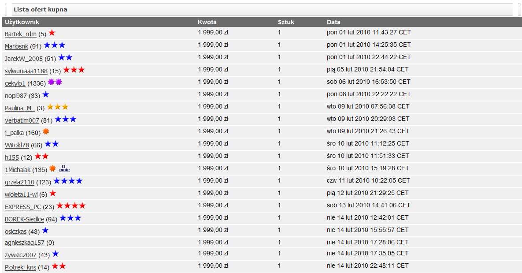Click the Data column header

coord(333,22)
